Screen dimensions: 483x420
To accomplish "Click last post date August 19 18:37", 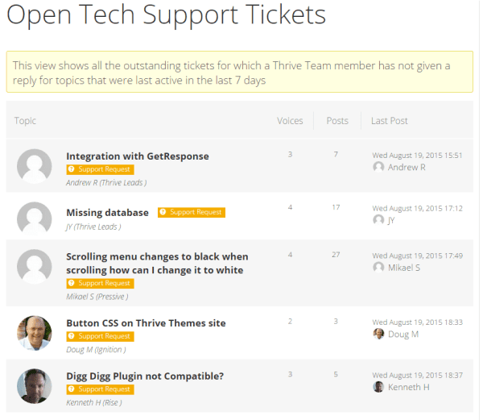I will tap(417, 375).
